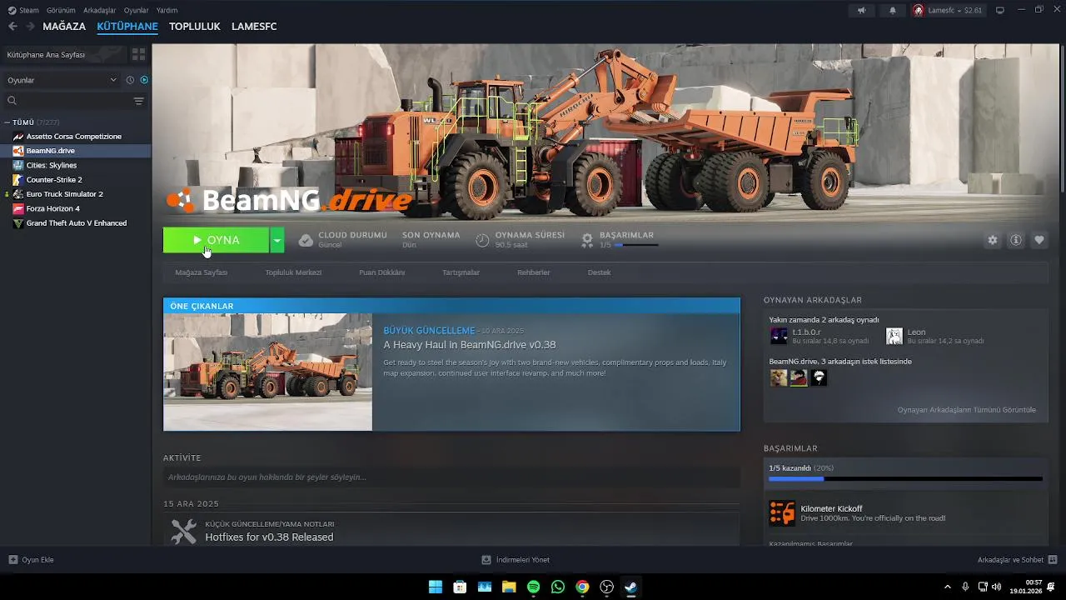Open the Lamesfc account dropdown

[x=948, y=10]
